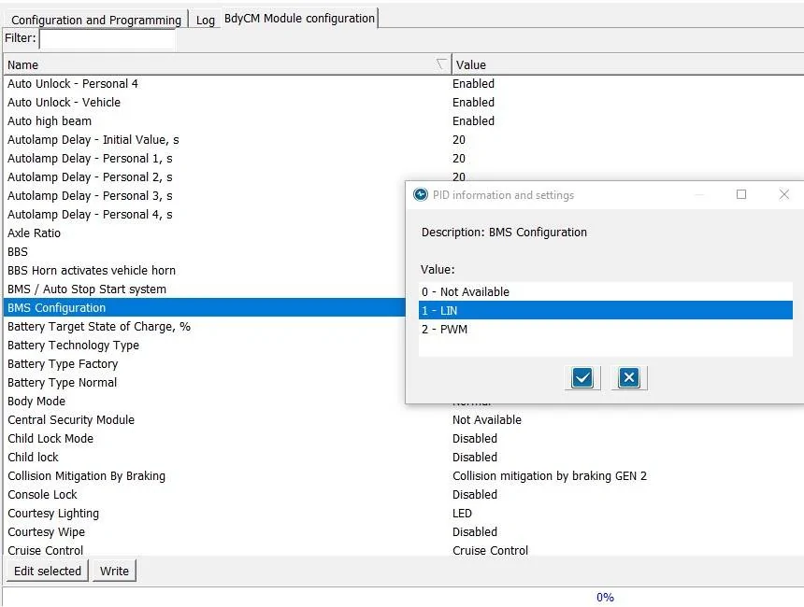
Task: Choose the '1 - LIN' value option
Action: point(606,310)
